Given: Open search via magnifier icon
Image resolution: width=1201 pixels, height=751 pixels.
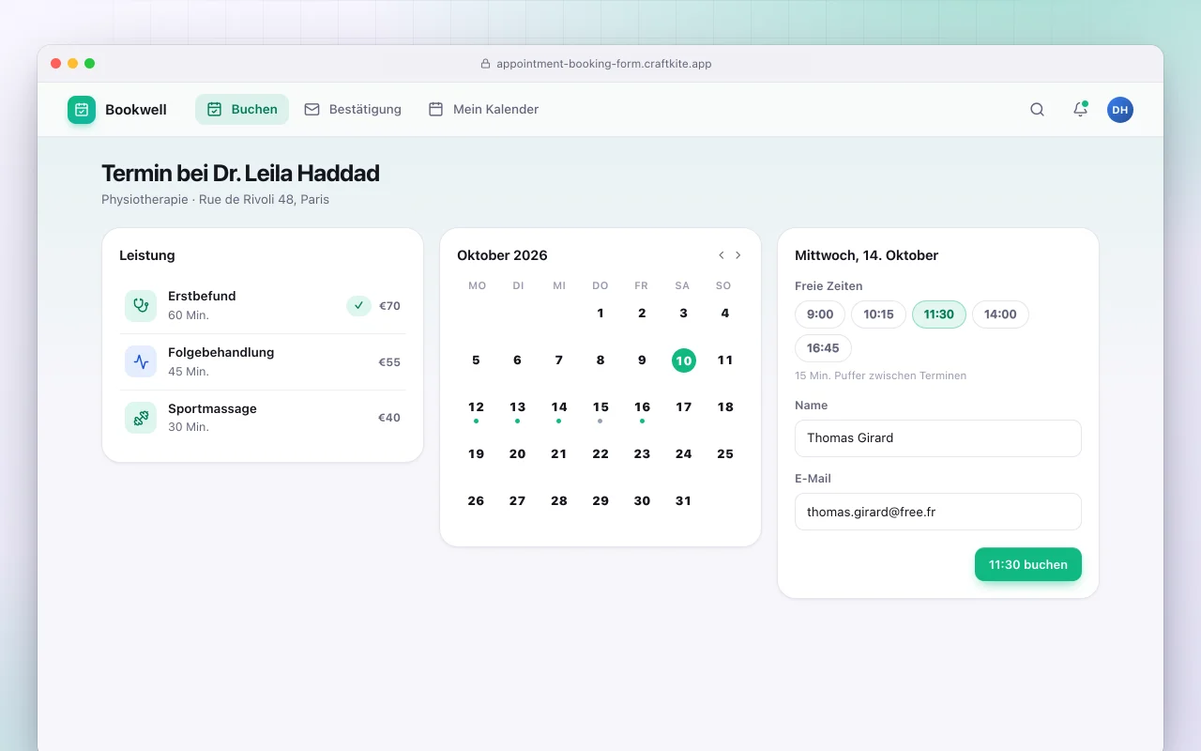Looking at the screenshot, I should (x=1037, y=110).
